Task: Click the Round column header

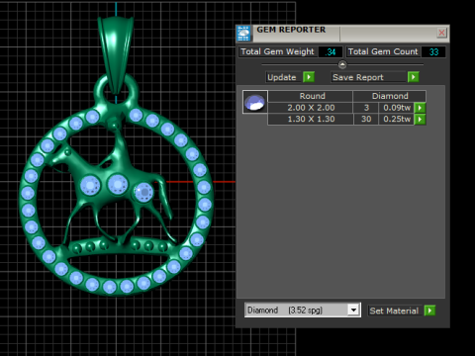Action: tap(311, 96)
